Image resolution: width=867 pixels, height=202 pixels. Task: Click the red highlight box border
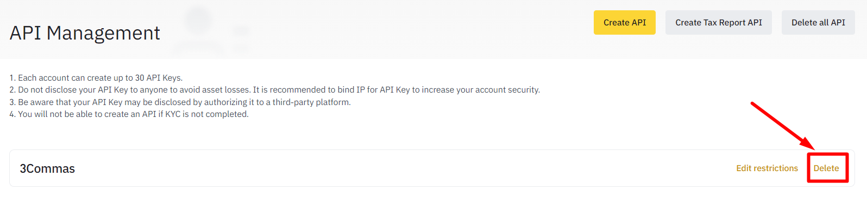tap(828, 154)
